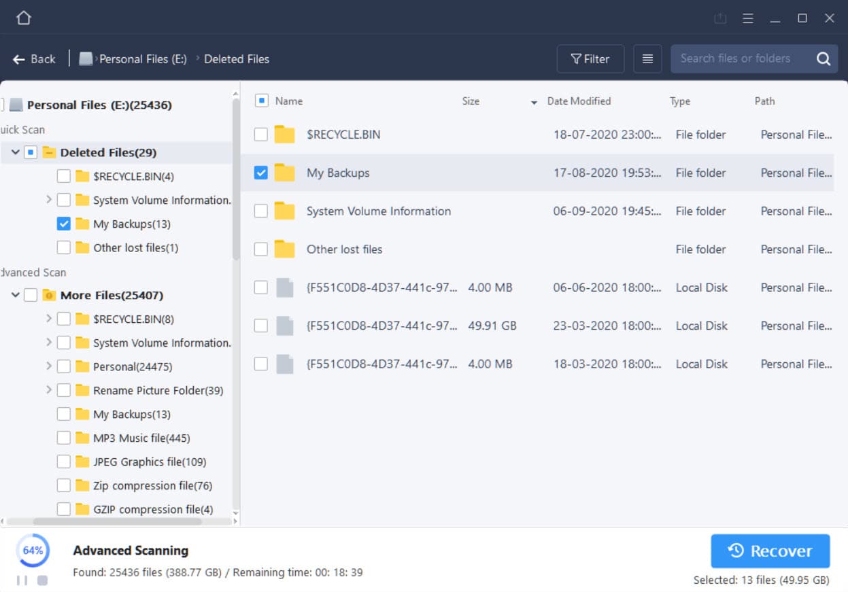This screenshot has width=848, height=592.
Task: Select Deleted Files in the breadcrumb path
Action: click(x=235, y=59)
